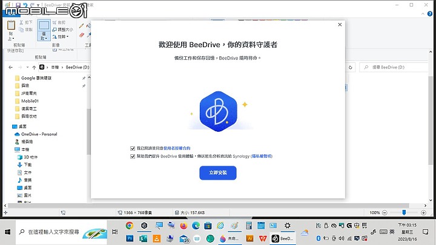Select 音樂 music in navigation tree

(x=24, y=180)
